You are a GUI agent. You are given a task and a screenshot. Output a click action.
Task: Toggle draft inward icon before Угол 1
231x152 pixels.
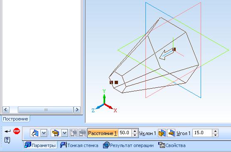click(x=171, y=133)
